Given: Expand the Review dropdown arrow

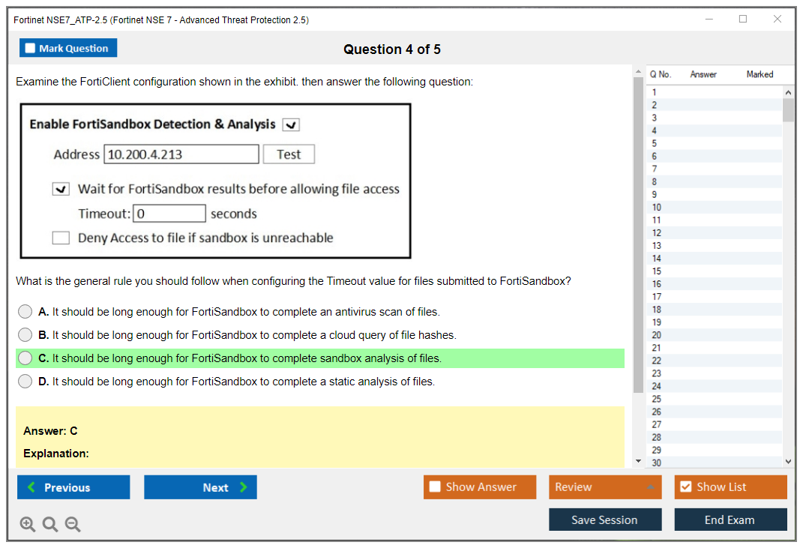Looking at the screenshot, I should pyautogui.click(x=651, y=488).
